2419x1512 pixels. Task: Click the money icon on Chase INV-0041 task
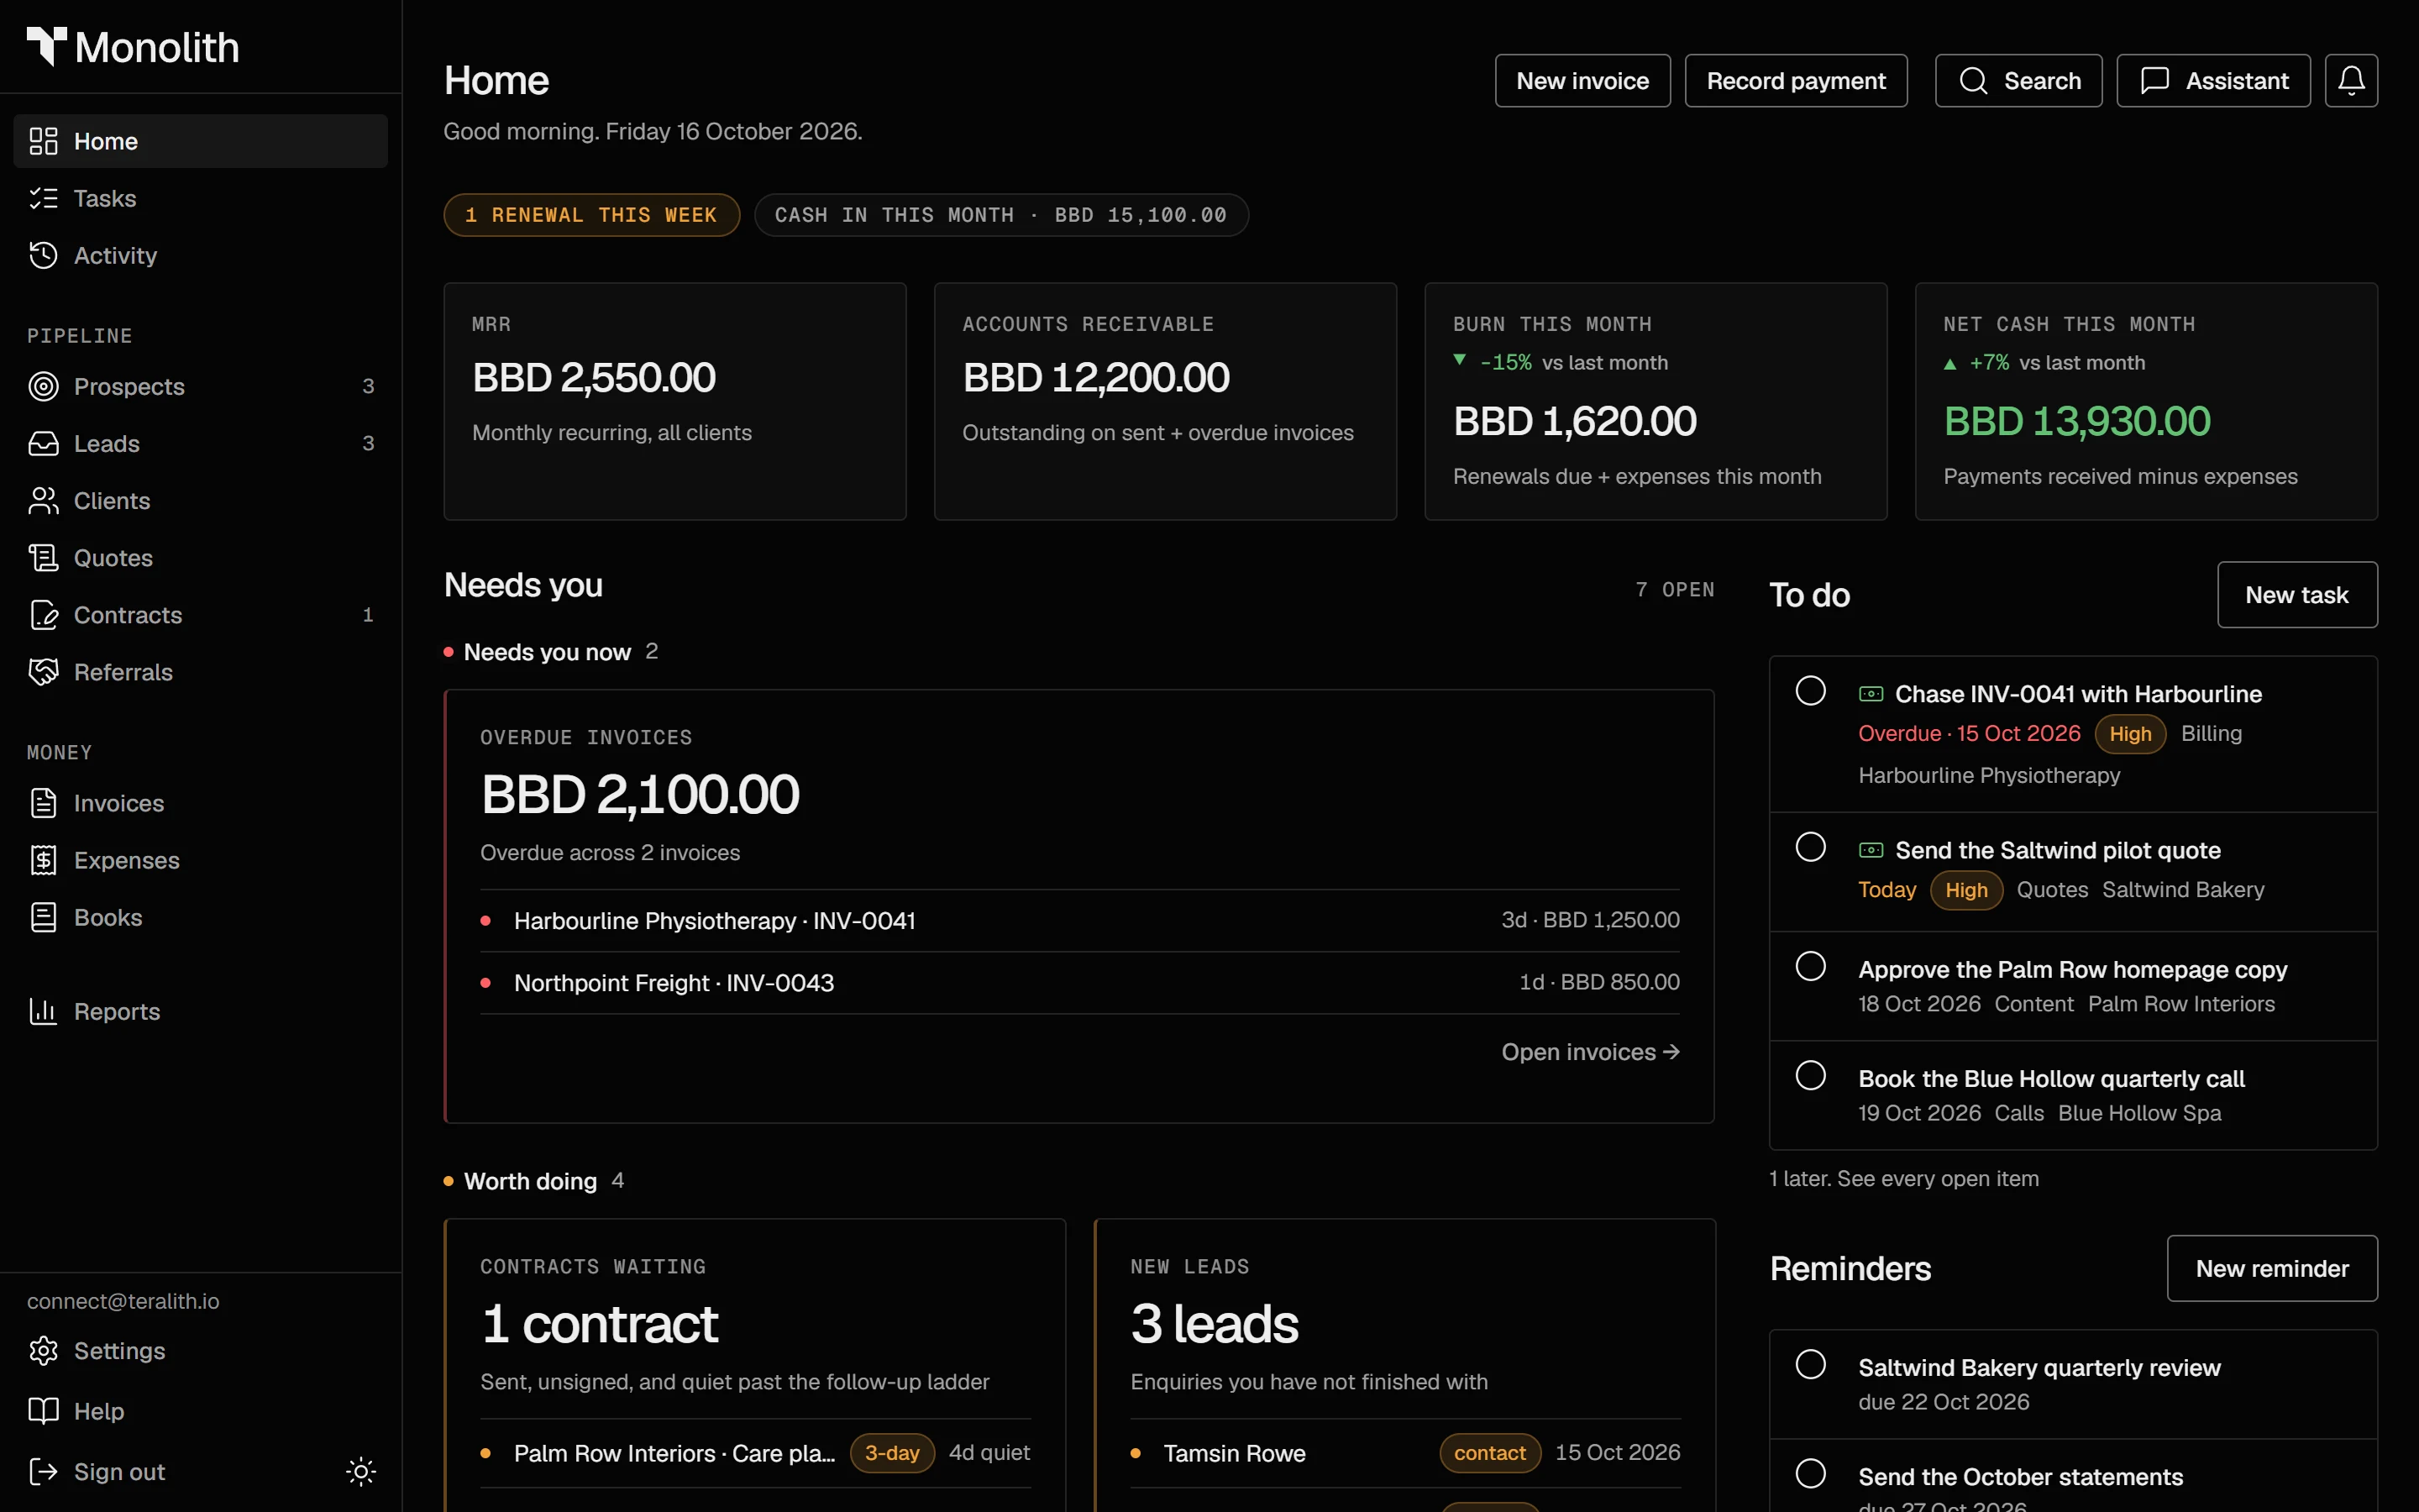tap(1871, 693)
